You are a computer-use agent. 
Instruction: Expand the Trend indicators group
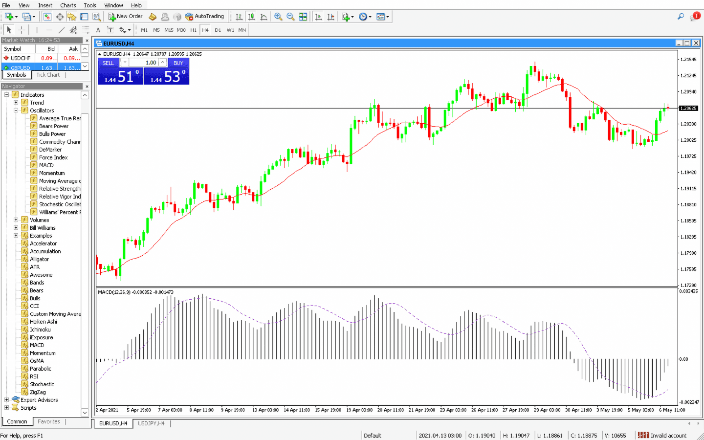(x=15, y=102)
